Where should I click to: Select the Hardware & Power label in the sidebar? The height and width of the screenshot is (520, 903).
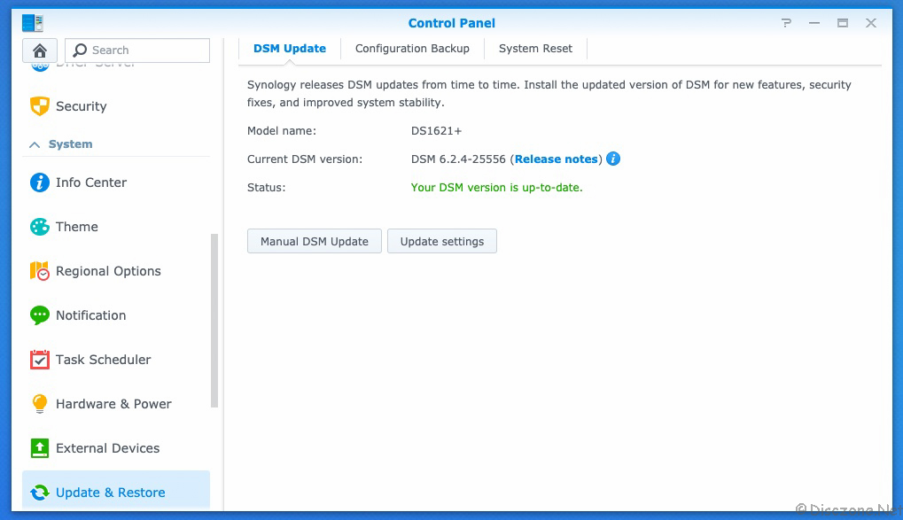(x=113, y=404)
